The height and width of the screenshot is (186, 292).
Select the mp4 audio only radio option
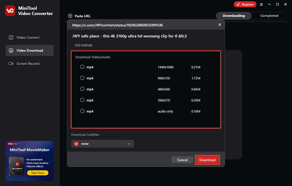tap(82, 111)
